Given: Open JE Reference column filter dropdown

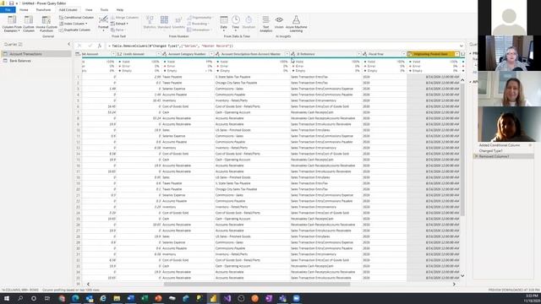Looking at the screenshot, I should 358,54.
